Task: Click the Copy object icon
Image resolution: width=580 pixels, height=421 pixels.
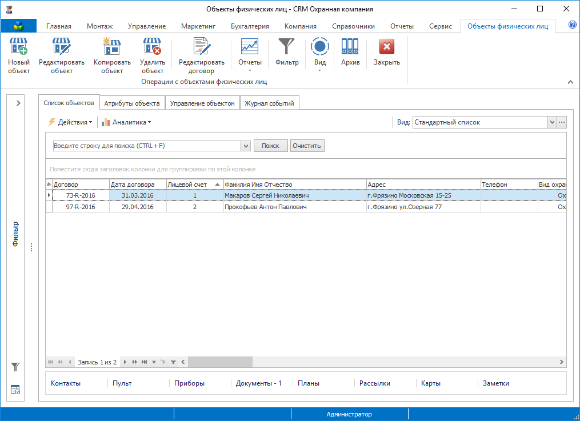Action: tap(111, 46)
